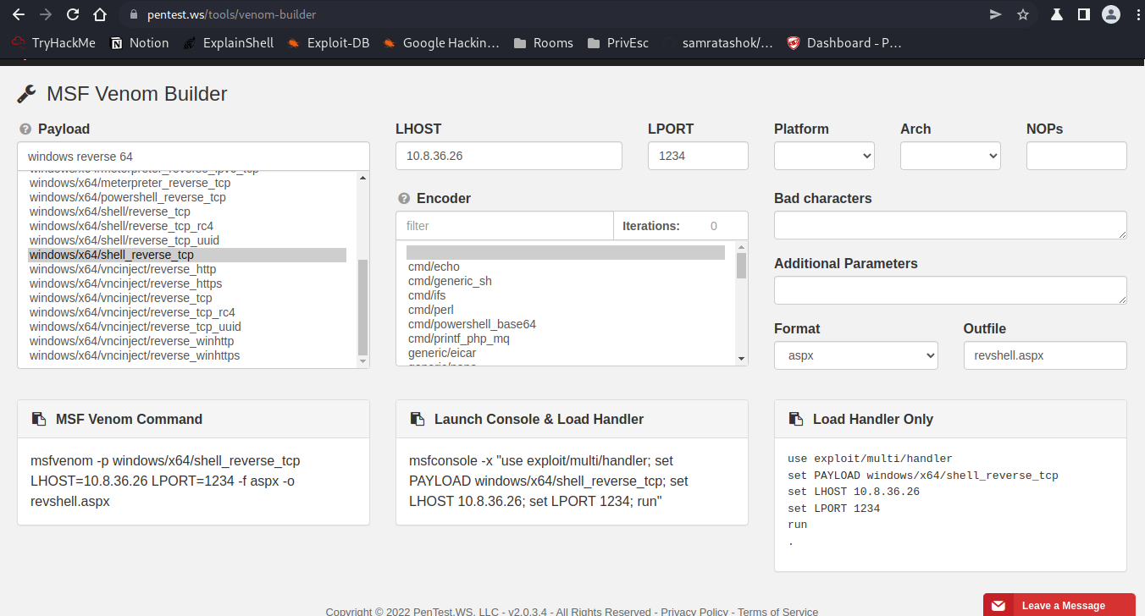
Task: Open the Dashboard bookmark
Action: [x=844, y=42]
